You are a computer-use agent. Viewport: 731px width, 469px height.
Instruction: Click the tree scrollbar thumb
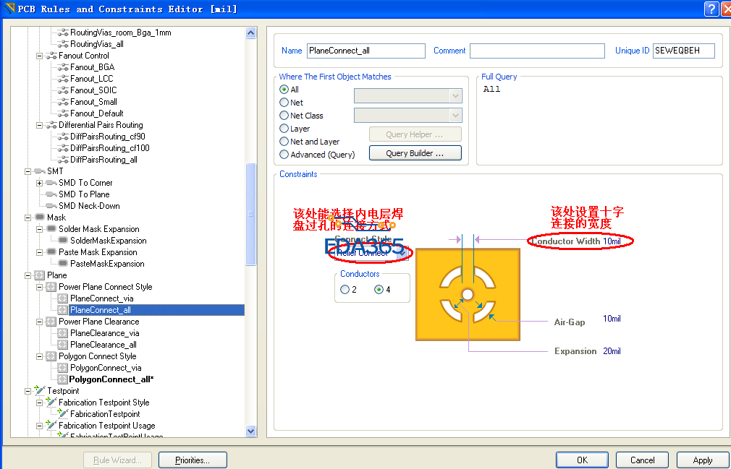[x=251, y=214]
